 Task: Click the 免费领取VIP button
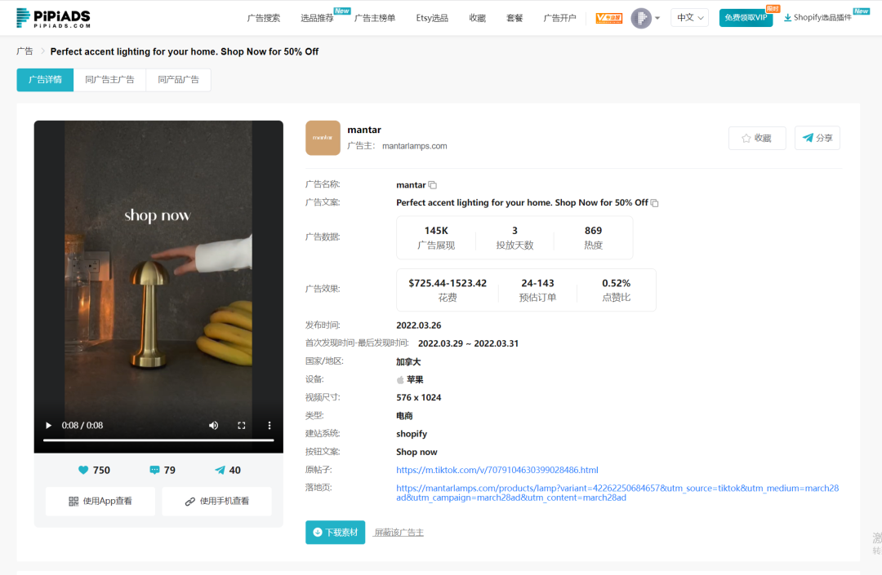click(x=746, y=17)
